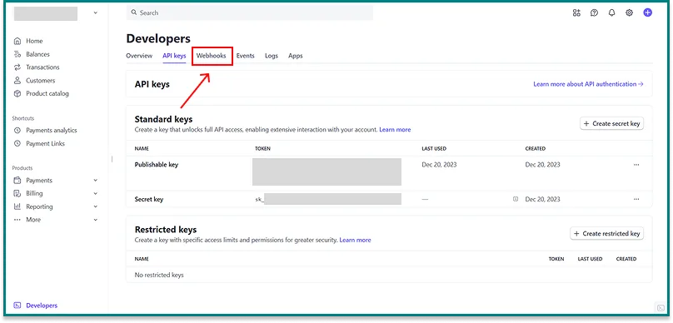Click in the Search field
Screen dimensions: 673x323
click(249, 12)
